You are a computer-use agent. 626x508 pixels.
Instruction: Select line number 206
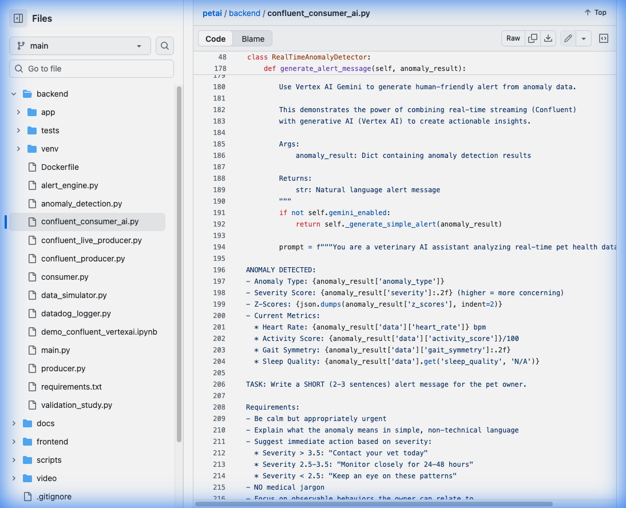click(x=219, y=384)
